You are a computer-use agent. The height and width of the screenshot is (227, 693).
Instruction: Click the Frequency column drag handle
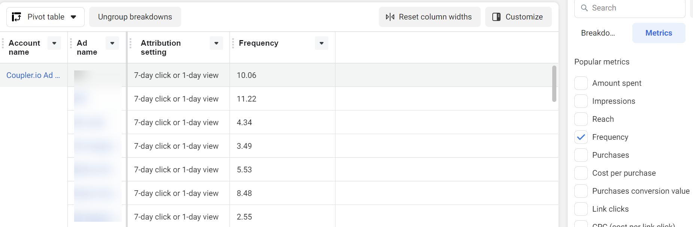pyautogui.click(x=233, y=43)
